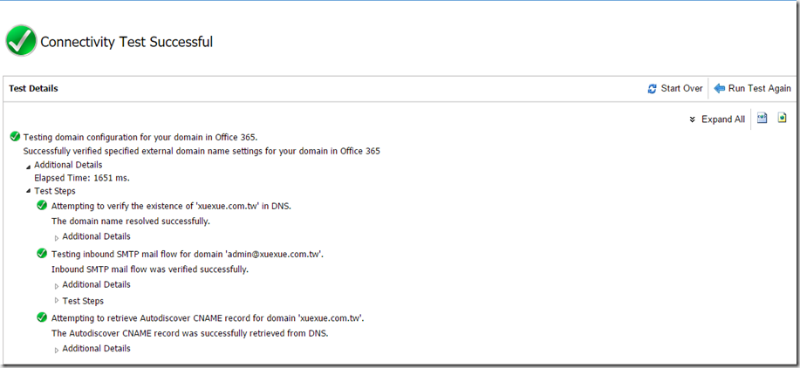Viewport: 800px width, 368px height.
Task: Click green check beside DNS existence step
Action: [x=42, y=206]
